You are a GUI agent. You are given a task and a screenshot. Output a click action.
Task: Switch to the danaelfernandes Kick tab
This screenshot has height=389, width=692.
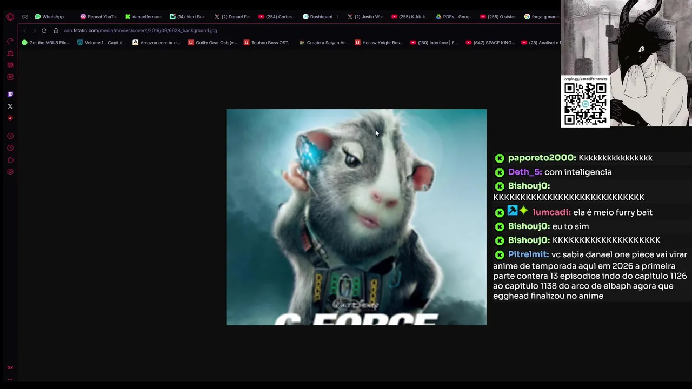coord(143,17)
